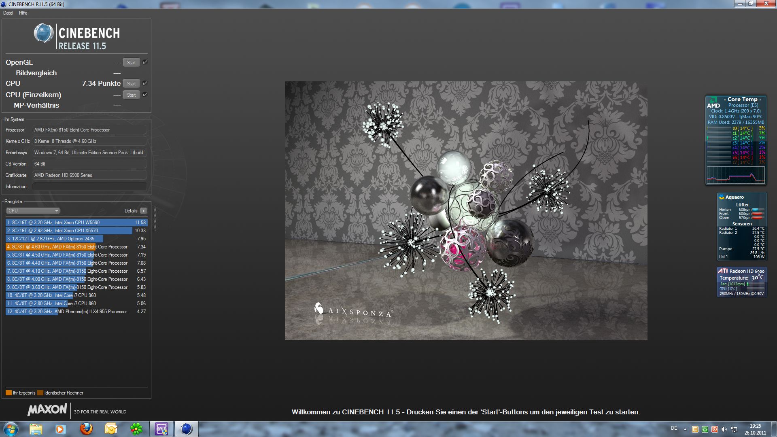Viewport: 777px width, 437px height.
Task: Show hidden tray icons arrow
Action: tap(685, 429)
